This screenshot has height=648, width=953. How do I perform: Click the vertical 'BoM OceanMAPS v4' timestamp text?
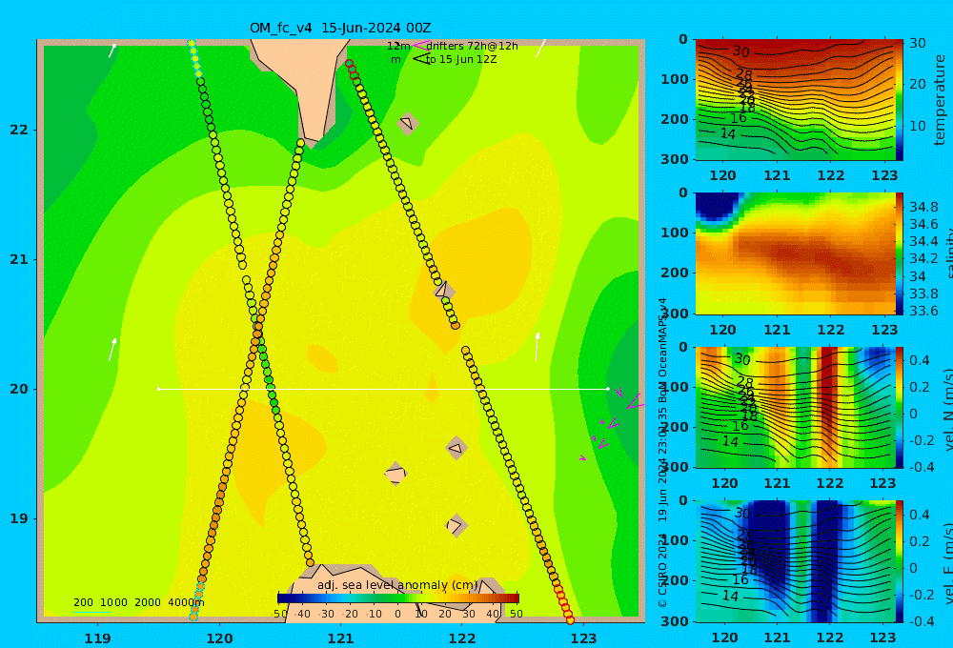662,350
